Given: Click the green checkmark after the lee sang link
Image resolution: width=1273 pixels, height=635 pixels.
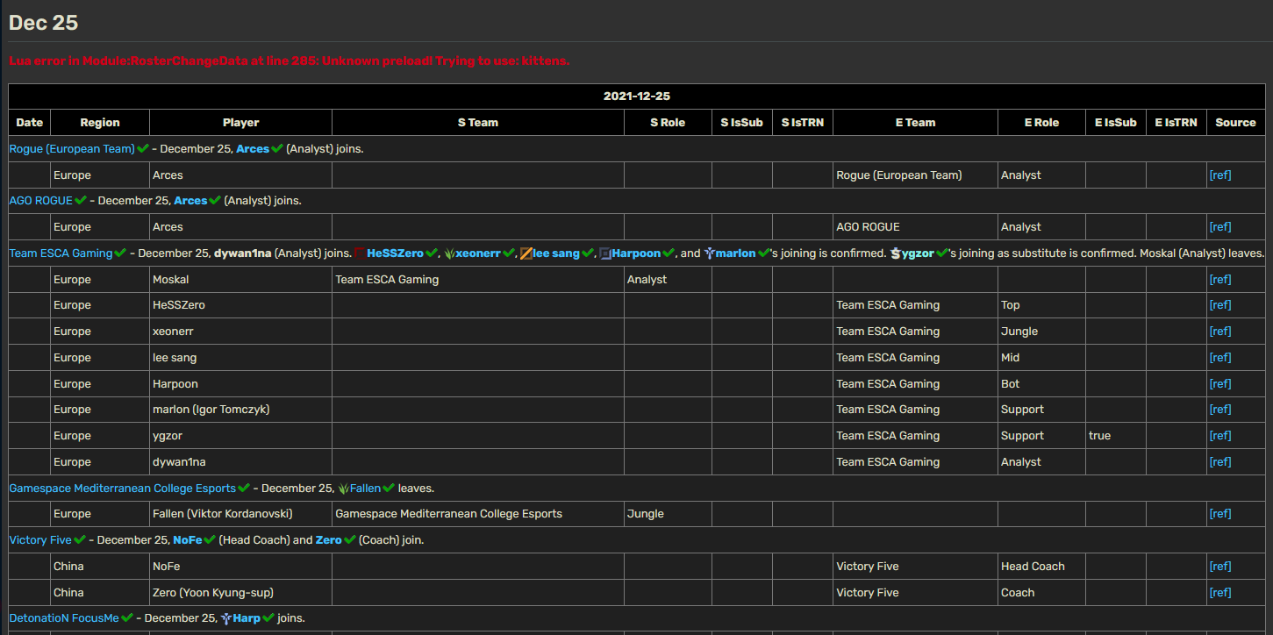Looking at the screenshot, I should pyautogui.click(x=588, y=253).
